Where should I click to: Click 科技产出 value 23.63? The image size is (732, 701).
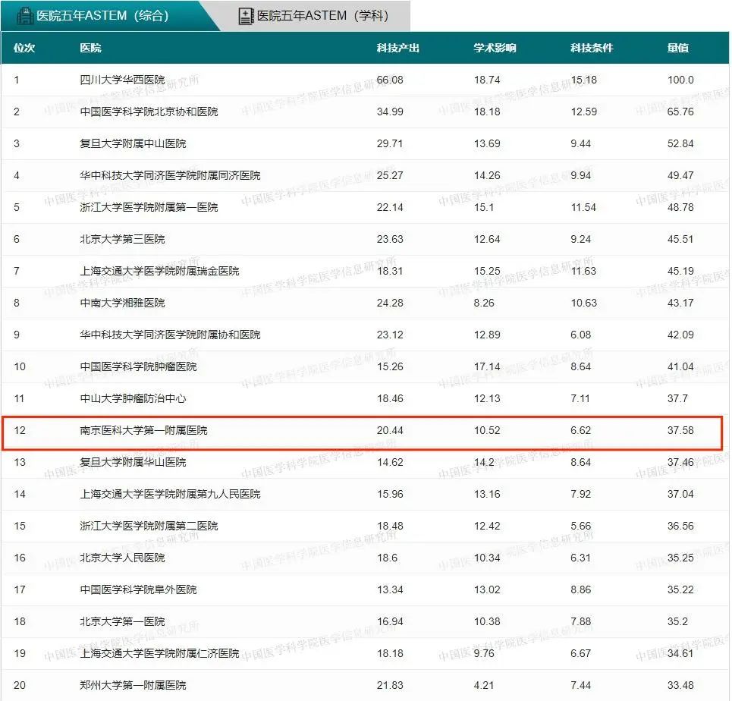tap(390, 239)
